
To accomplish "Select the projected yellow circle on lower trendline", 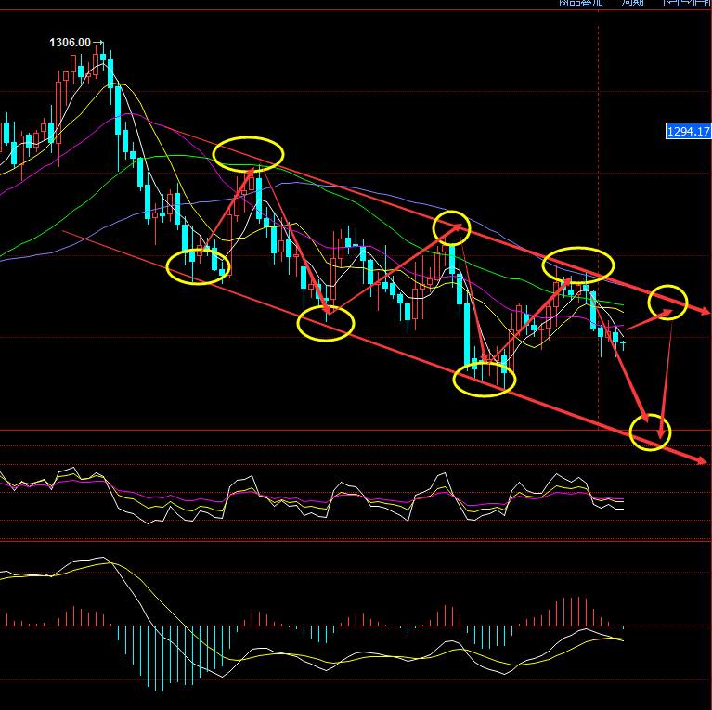I will click(x=649, y=432).
